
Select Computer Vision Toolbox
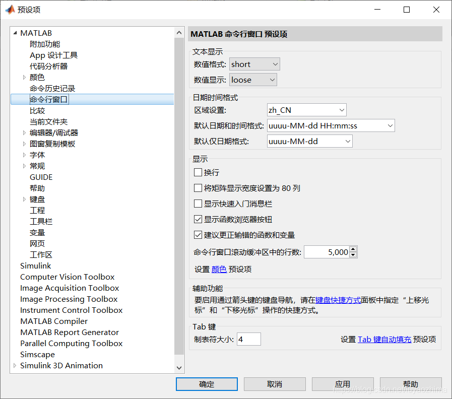pos(68,277)
